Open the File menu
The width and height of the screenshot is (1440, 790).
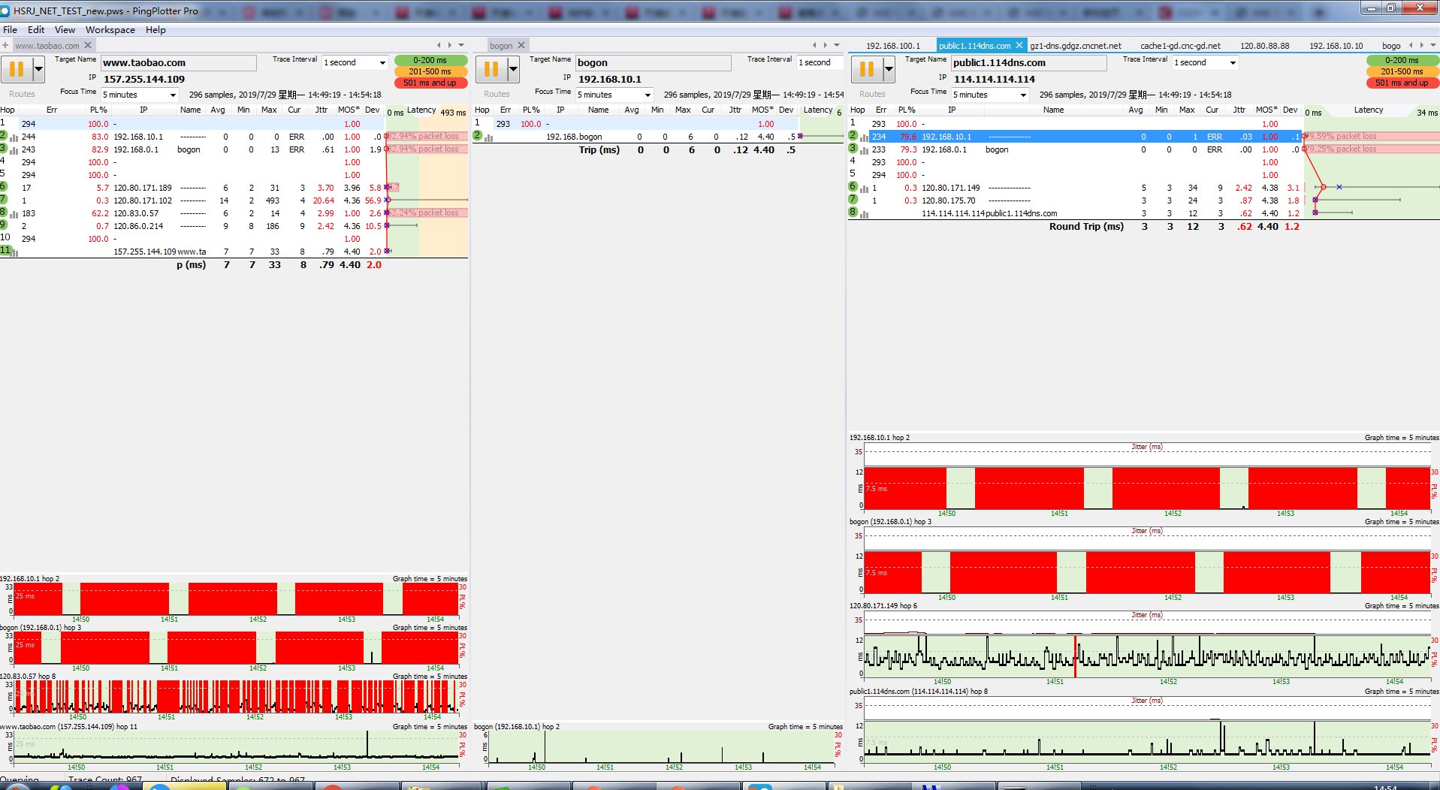pos(10,30)
